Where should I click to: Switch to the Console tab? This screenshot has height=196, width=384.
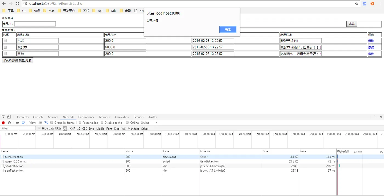click(x=38, y=117)
